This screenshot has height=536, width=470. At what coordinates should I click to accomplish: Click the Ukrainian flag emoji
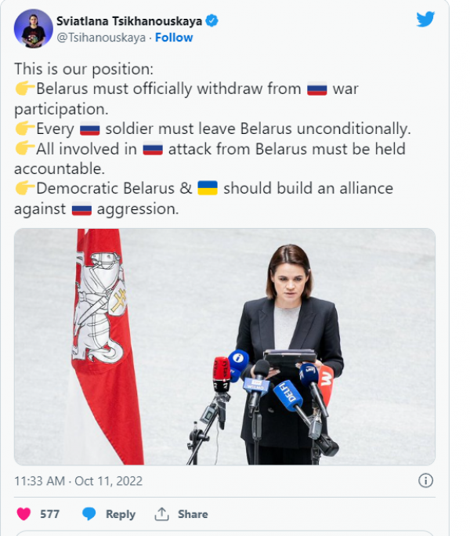click(x=208, y=188)
